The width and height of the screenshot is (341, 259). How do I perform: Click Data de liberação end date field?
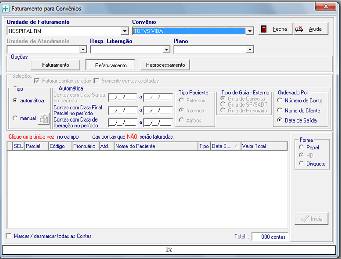(x=158, y=123)
